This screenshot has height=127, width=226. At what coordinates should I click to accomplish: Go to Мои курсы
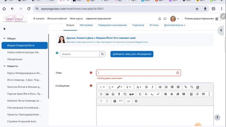(76, 19)
